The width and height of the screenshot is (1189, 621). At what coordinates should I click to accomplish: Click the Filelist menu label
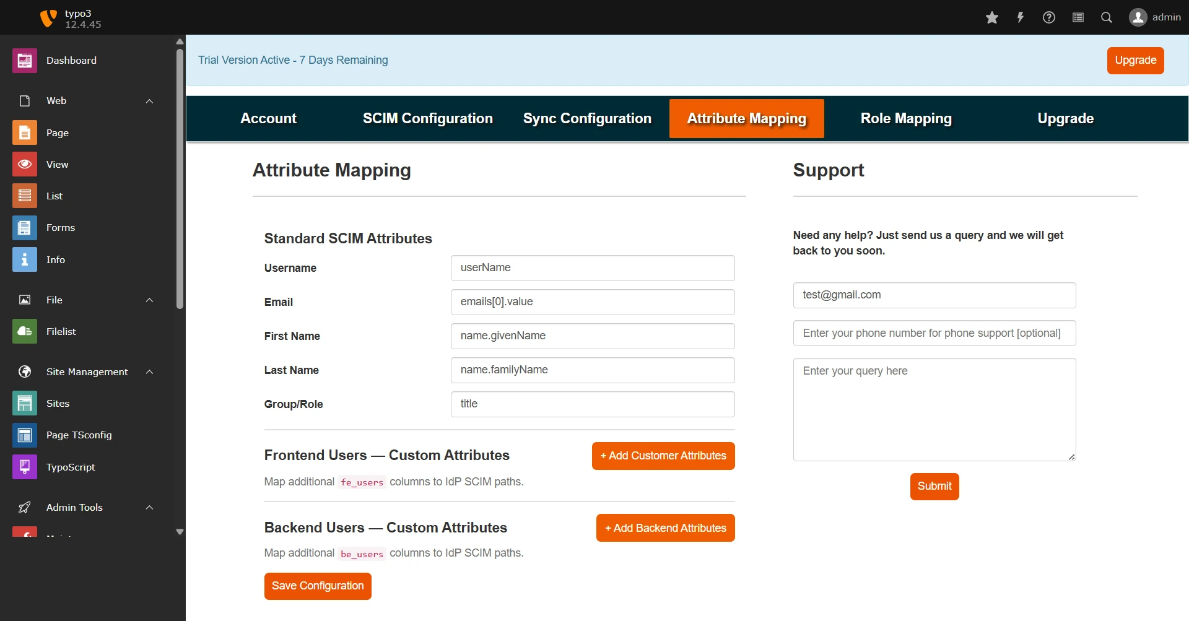pyautogui.click(x=61, y=332)
